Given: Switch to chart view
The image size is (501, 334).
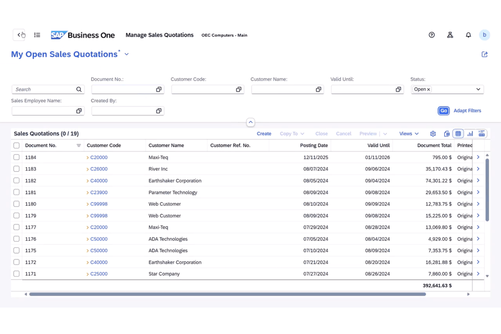Looking at the screenshot, I should (470, 134).
